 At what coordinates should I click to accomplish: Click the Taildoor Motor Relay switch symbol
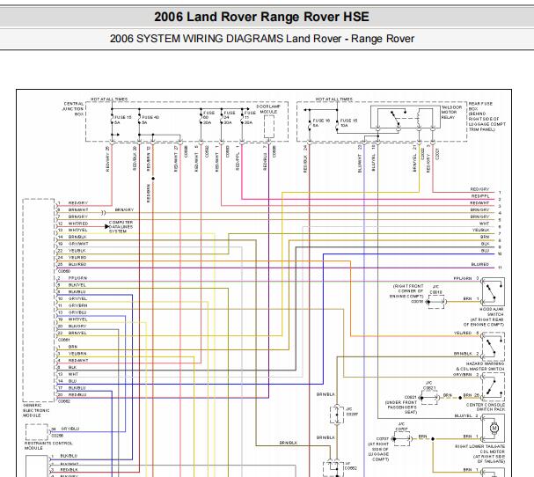(406, 118)
